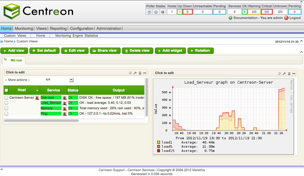Viewport: 304px width, 176px height.
Task: Toggle the select-all checkbox in table header
Action: [x=6, y=90]
